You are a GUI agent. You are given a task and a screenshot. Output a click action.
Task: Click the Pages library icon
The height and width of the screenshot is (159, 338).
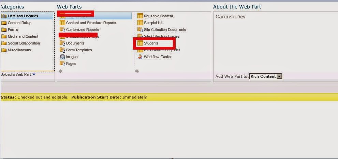[62, 64]
